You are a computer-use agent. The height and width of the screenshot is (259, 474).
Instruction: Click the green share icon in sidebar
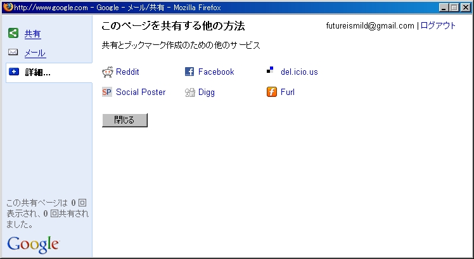coord(13,33)
